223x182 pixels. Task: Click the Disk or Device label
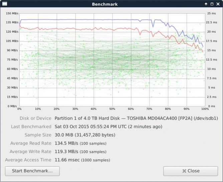tap(35, 118)
